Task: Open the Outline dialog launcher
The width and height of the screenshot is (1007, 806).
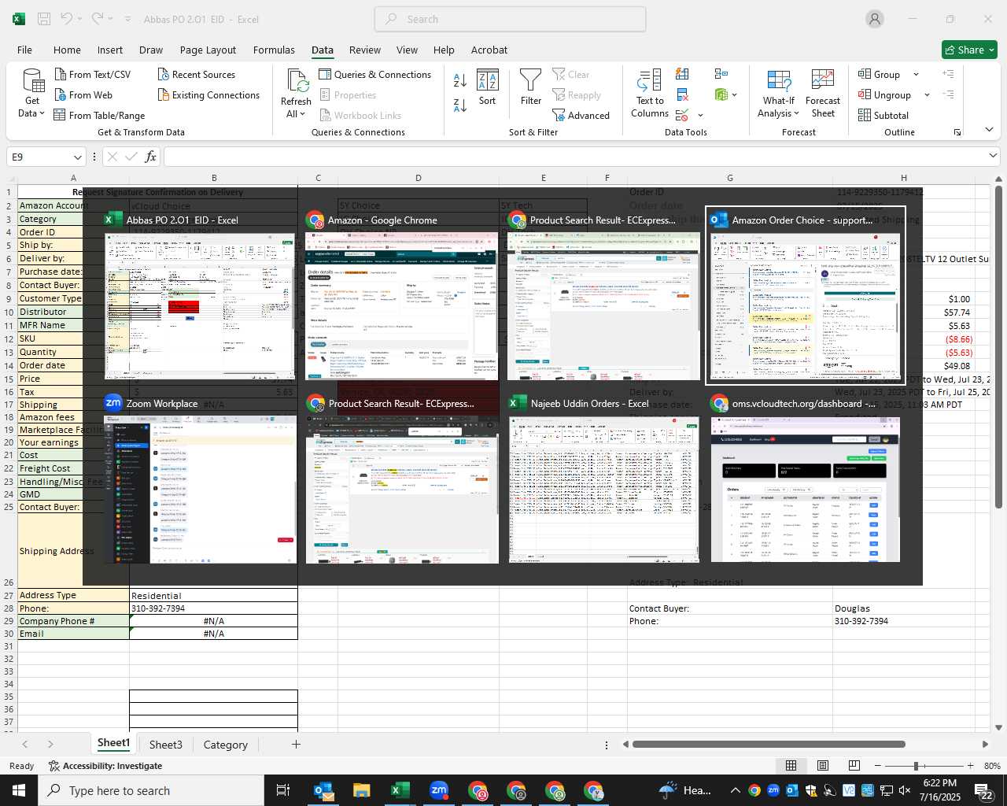Action: (957, 132)
